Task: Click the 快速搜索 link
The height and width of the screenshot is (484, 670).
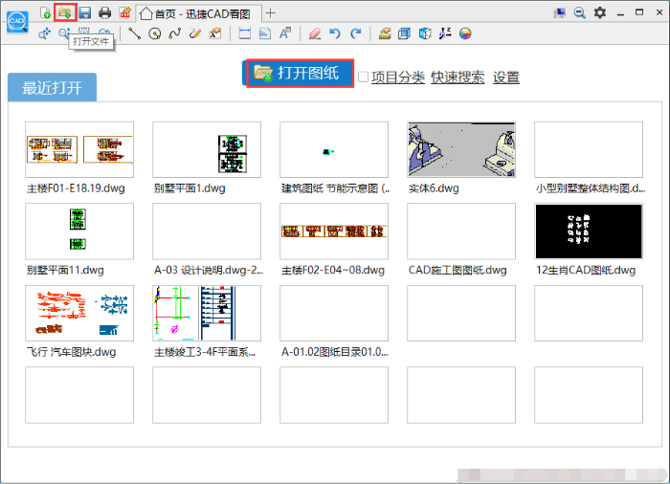Action: pyautogui.click(x=458, y=77)
